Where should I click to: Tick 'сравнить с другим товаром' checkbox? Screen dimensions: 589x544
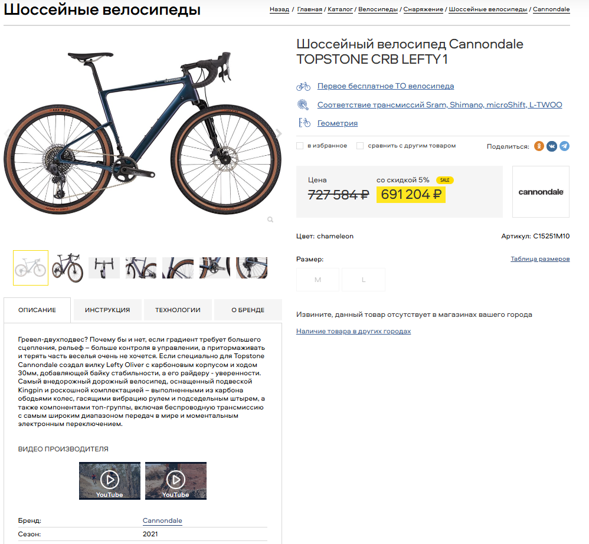pos(360,146)
